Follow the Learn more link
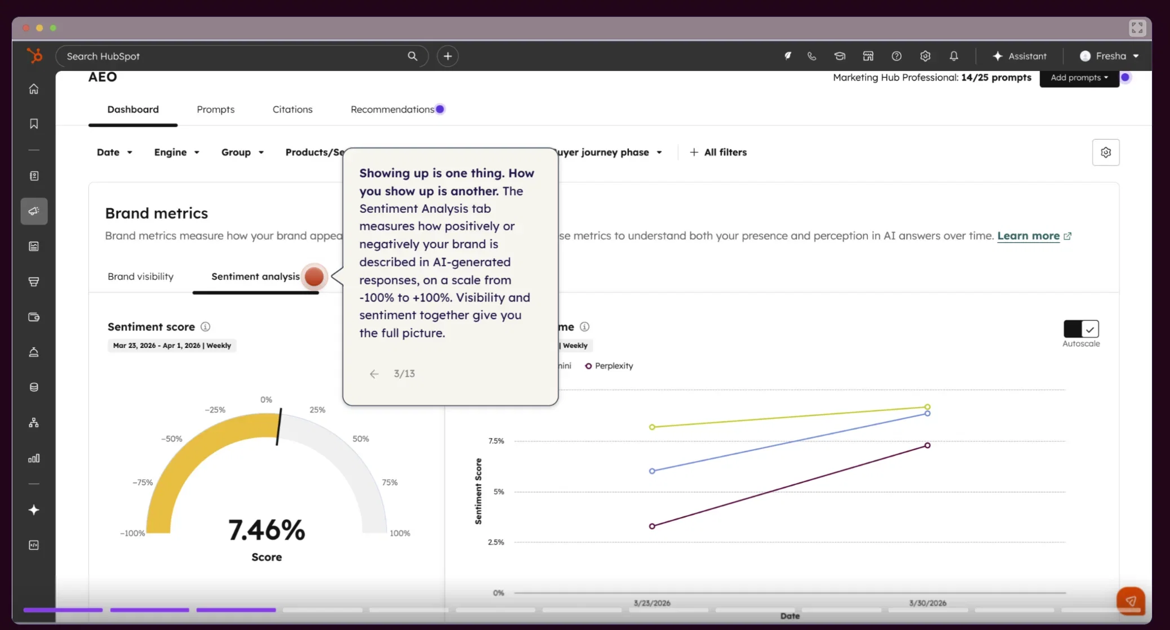1170x630 pixels. (x=1029, y=236)
